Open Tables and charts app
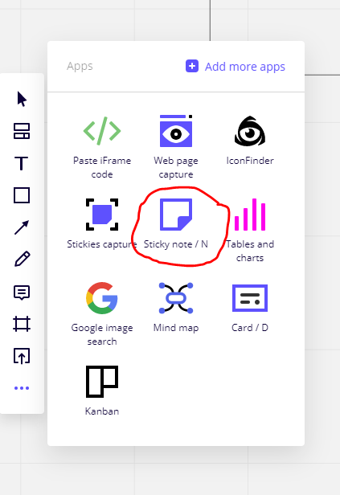This screenshot has width=340, height=495. click(250, 231)
